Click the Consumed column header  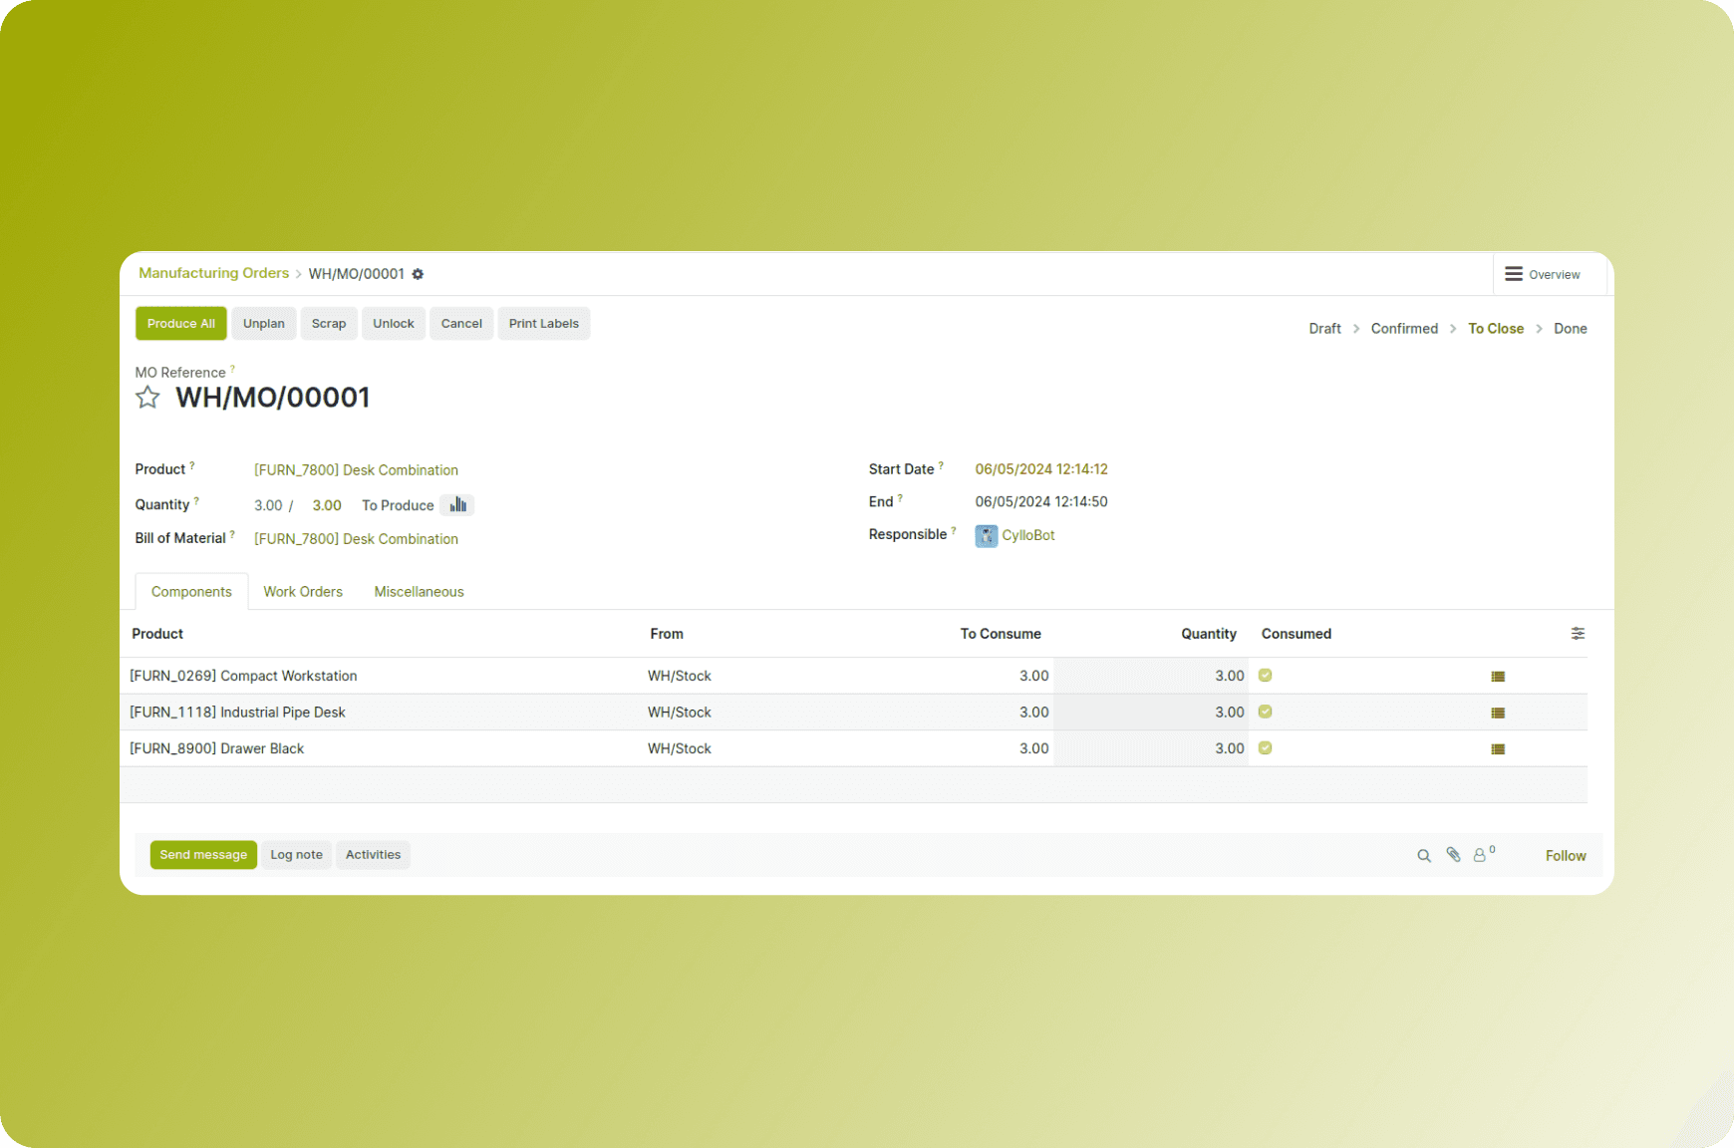click(x=1297, y=634)
